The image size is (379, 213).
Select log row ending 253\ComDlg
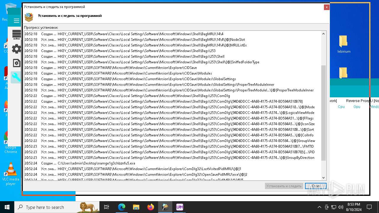click(173, 96)
